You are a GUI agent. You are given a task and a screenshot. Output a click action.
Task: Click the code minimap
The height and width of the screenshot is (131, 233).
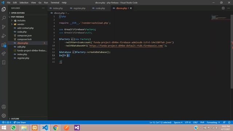221,17
